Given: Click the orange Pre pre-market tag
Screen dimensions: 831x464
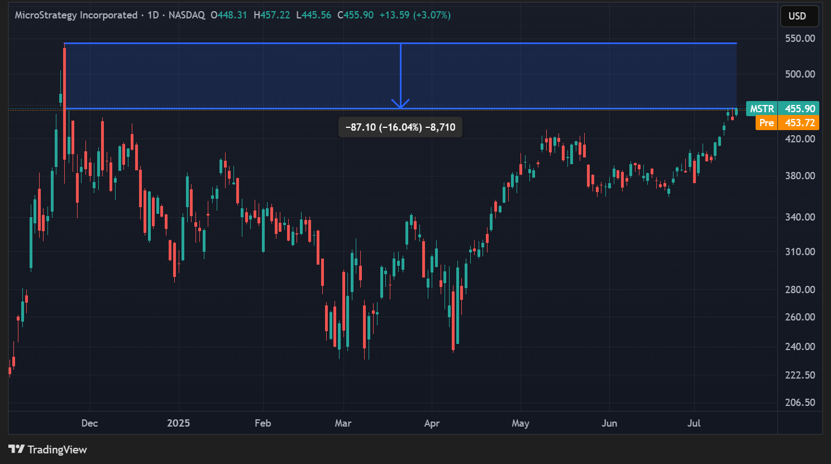Looking at the screenshot, I should pos(766,123).
